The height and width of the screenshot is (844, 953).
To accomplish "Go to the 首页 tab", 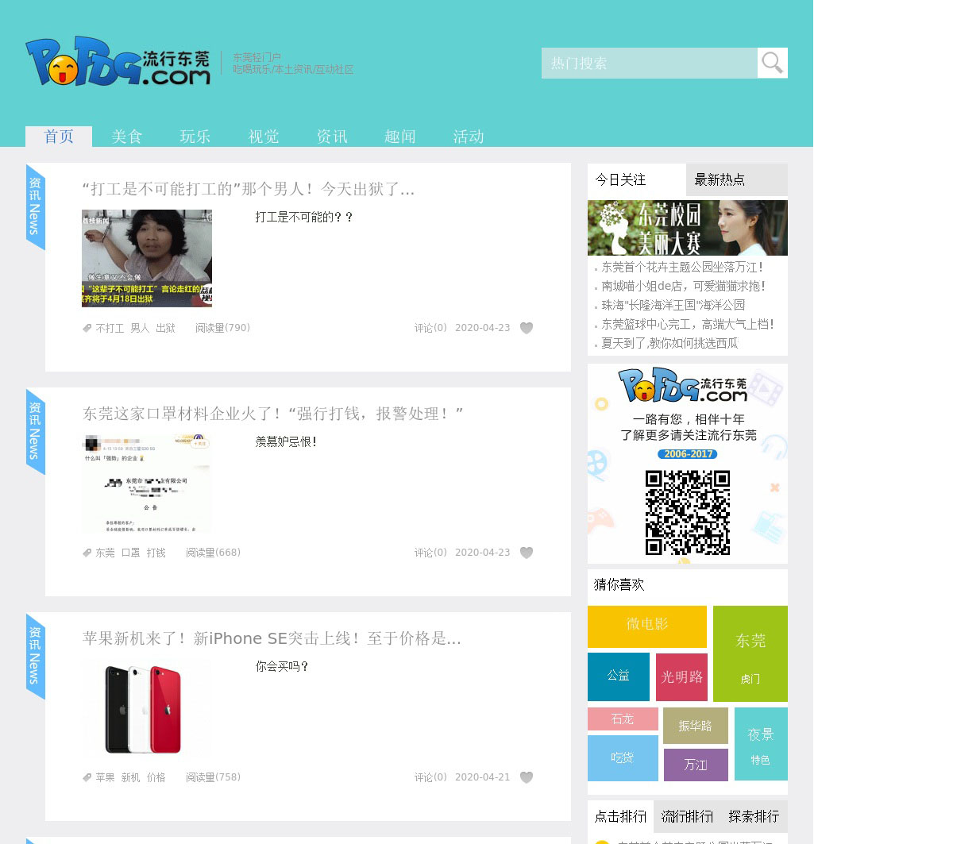I will [59, 137].
